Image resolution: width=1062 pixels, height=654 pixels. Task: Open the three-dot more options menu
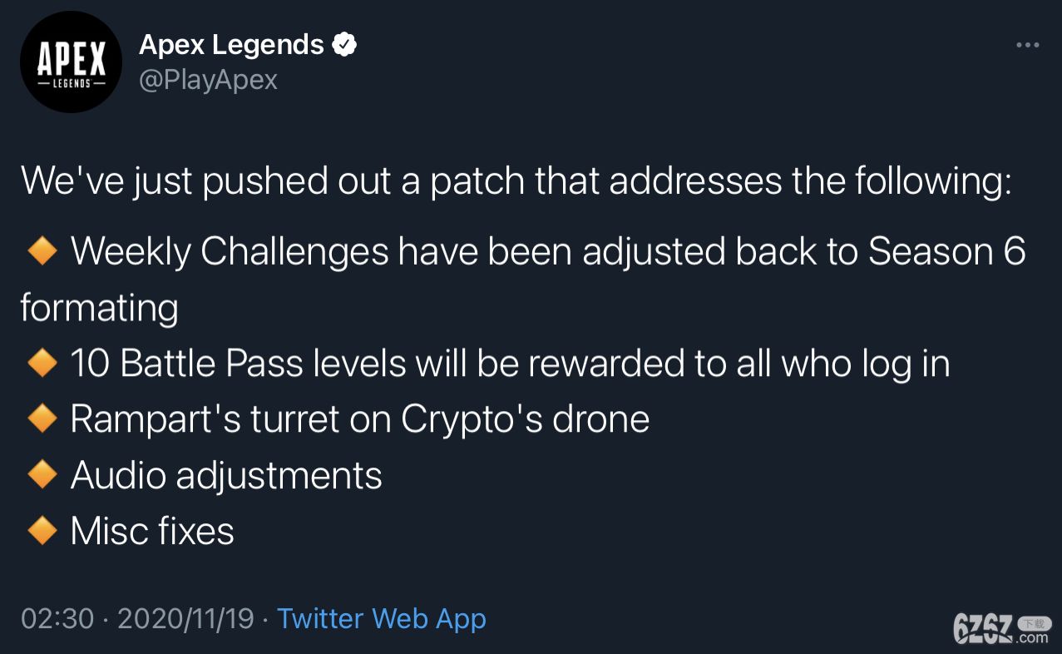tap(1028, 45)
